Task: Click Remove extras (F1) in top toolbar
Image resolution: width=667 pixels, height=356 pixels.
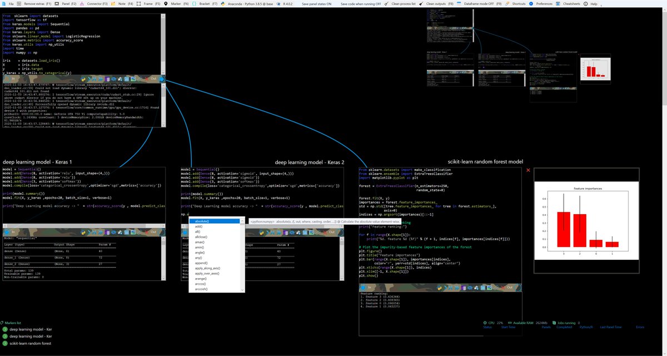Action: pyautogui.click(x=34, y=3)
